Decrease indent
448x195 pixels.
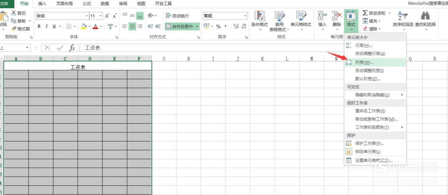click(151, 26)
